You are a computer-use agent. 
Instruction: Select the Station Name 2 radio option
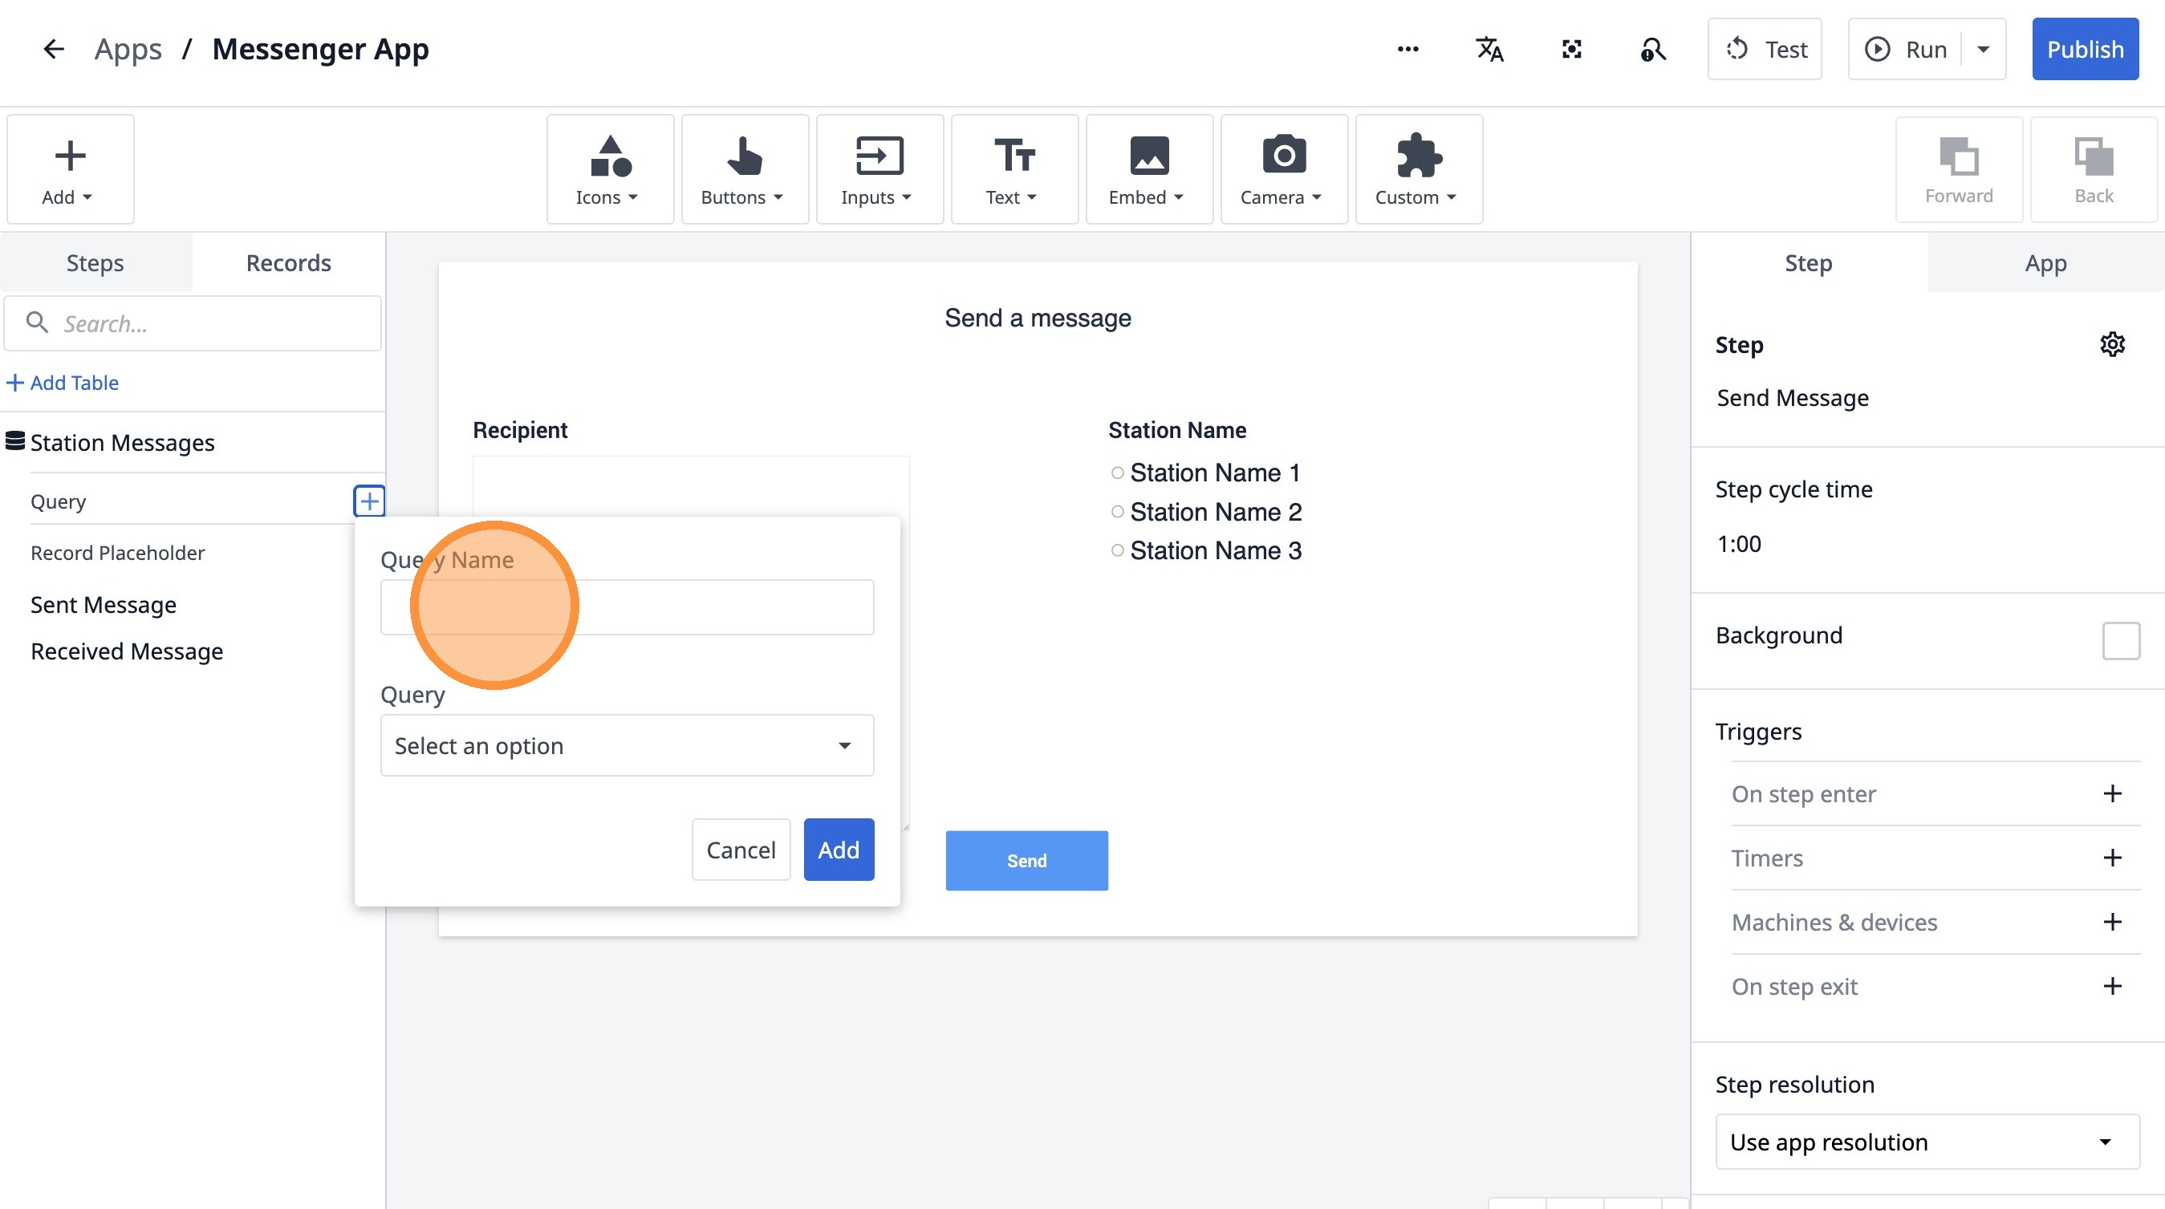1117,512
